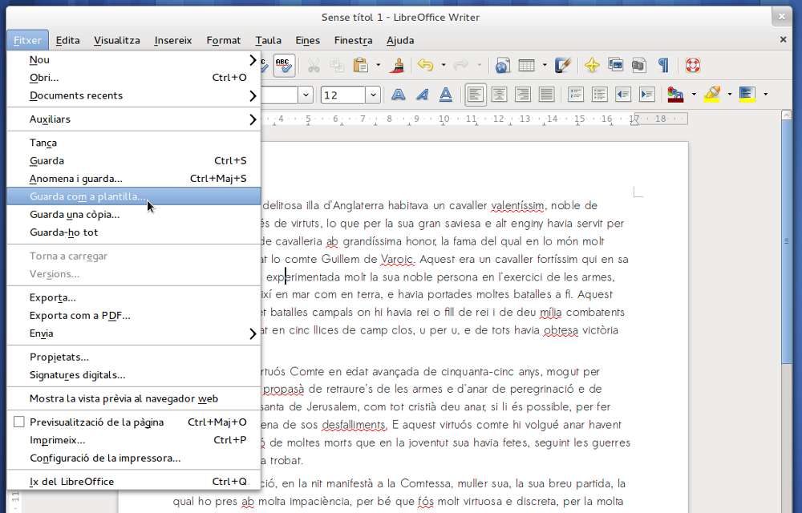Open the Ajuda menu
Viewport: 802px width, 513px height.
point(400,40)
